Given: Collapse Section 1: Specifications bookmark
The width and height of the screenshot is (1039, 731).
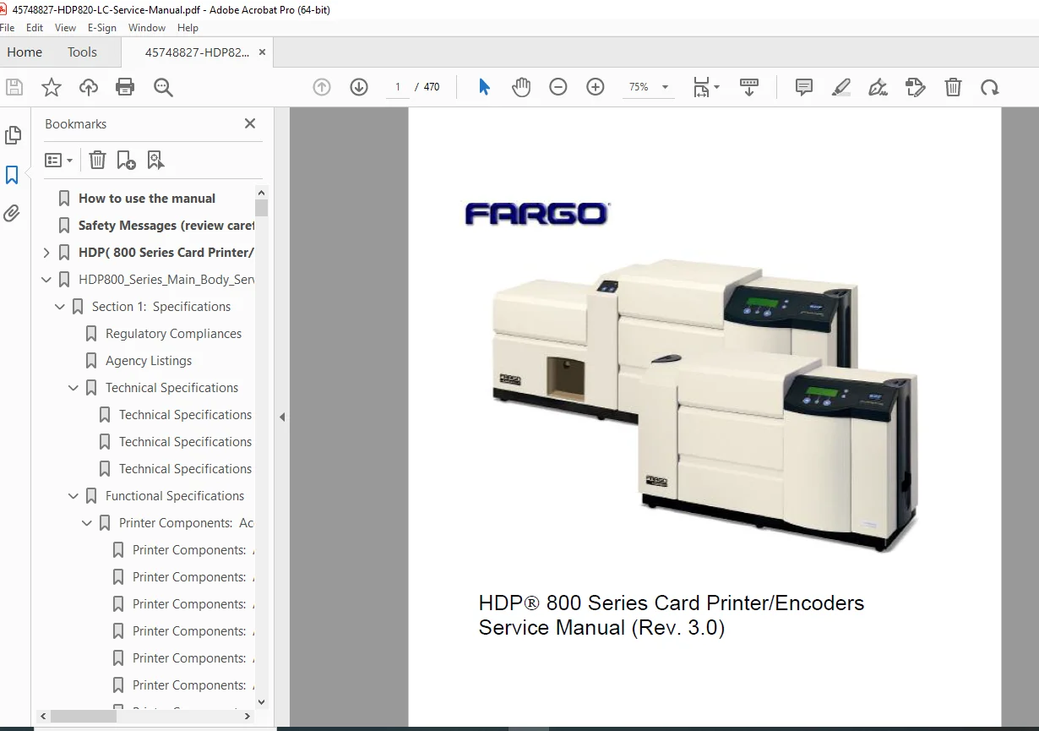Looking at the screenshot, I should click(60, 307).
